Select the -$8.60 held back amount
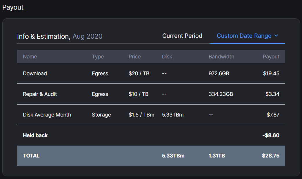Viewport: 302px width, 179px height. [x=270, y=135]
